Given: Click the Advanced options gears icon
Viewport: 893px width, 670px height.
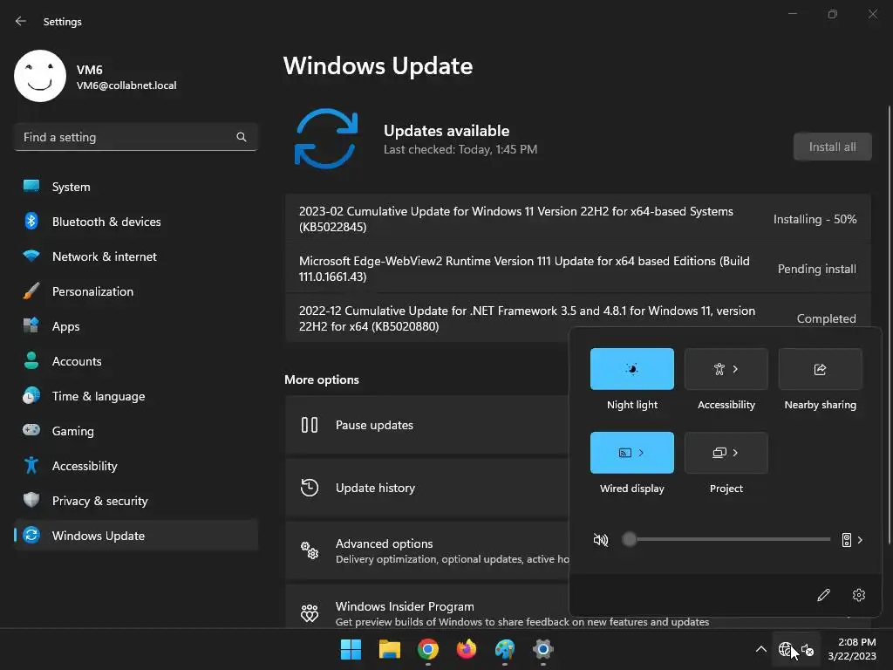Looking at the screenshot, I should [x=310, y=550].
